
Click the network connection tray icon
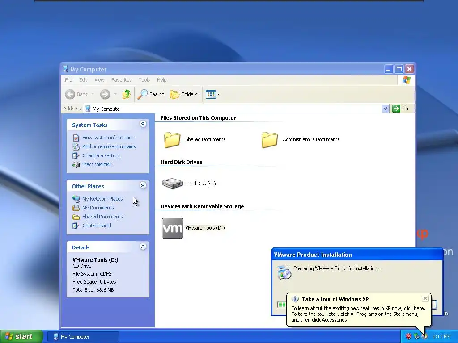coord(416,337)
